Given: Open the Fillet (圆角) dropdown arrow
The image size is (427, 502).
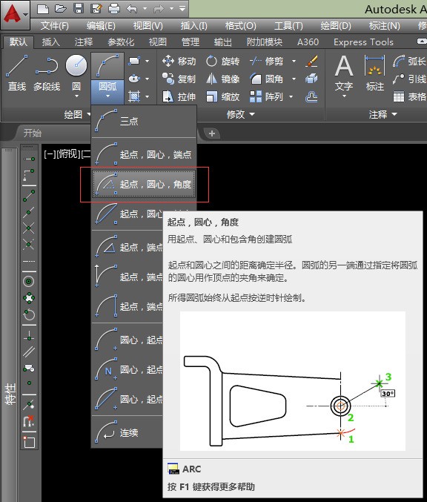Looking at the screenshot, I should [294, 79].
